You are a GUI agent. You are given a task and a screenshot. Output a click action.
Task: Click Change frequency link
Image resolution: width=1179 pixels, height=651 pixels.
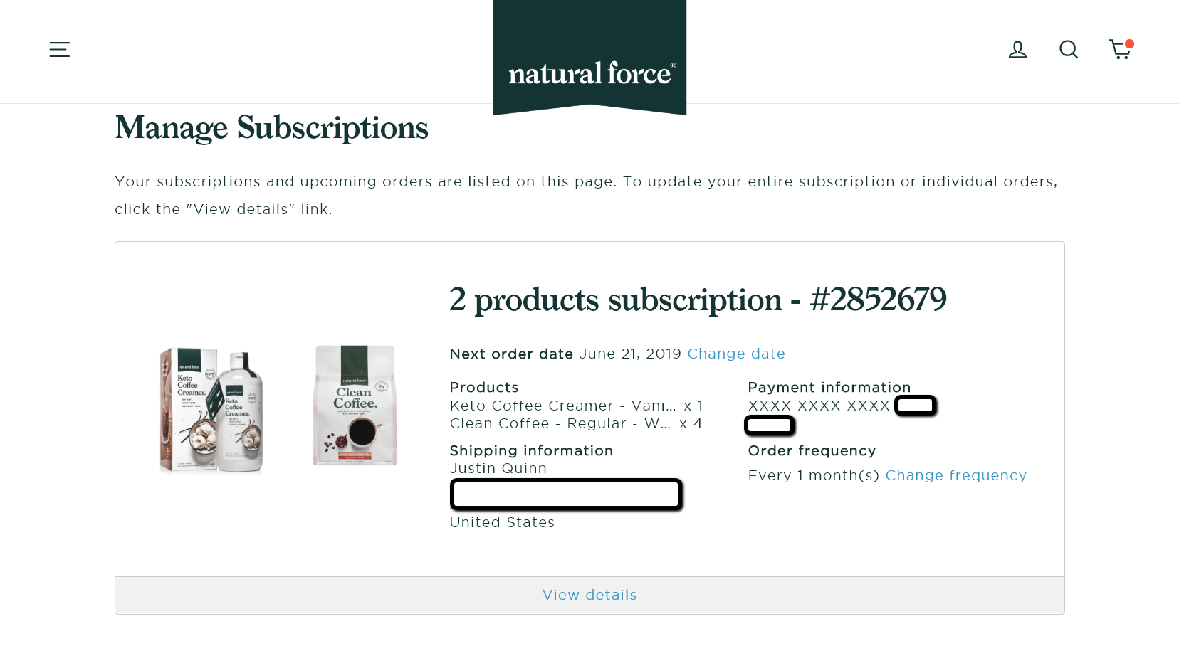[956, 475]
